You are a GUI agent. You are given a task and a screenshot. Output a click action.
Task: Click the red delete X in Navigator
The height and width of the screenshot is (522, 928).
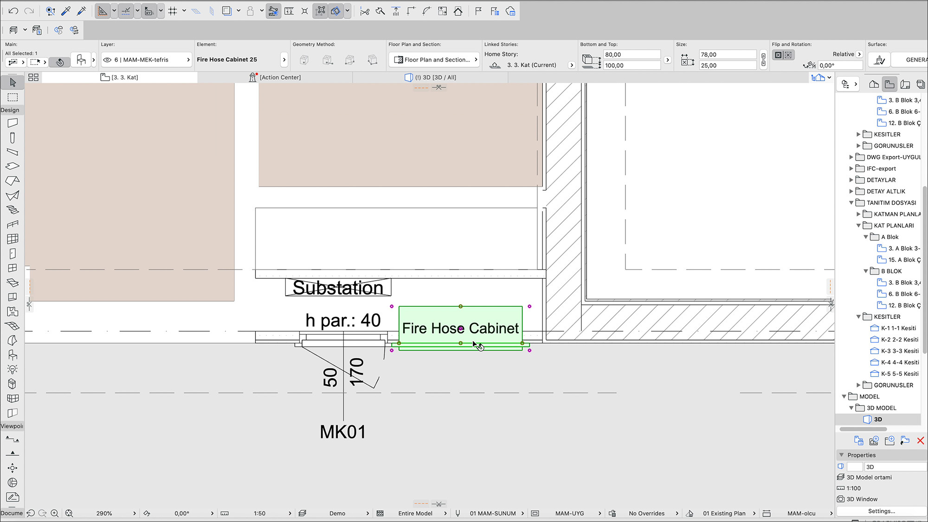pos(921,441)
